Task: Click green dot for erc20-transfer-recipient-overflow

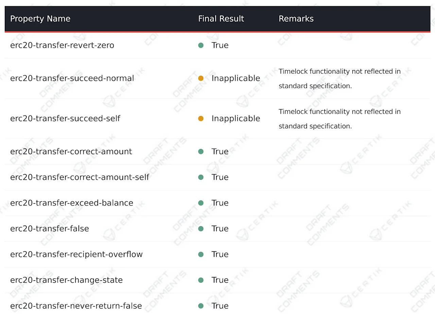Action: pyautogui.click(x=201, y=254)
